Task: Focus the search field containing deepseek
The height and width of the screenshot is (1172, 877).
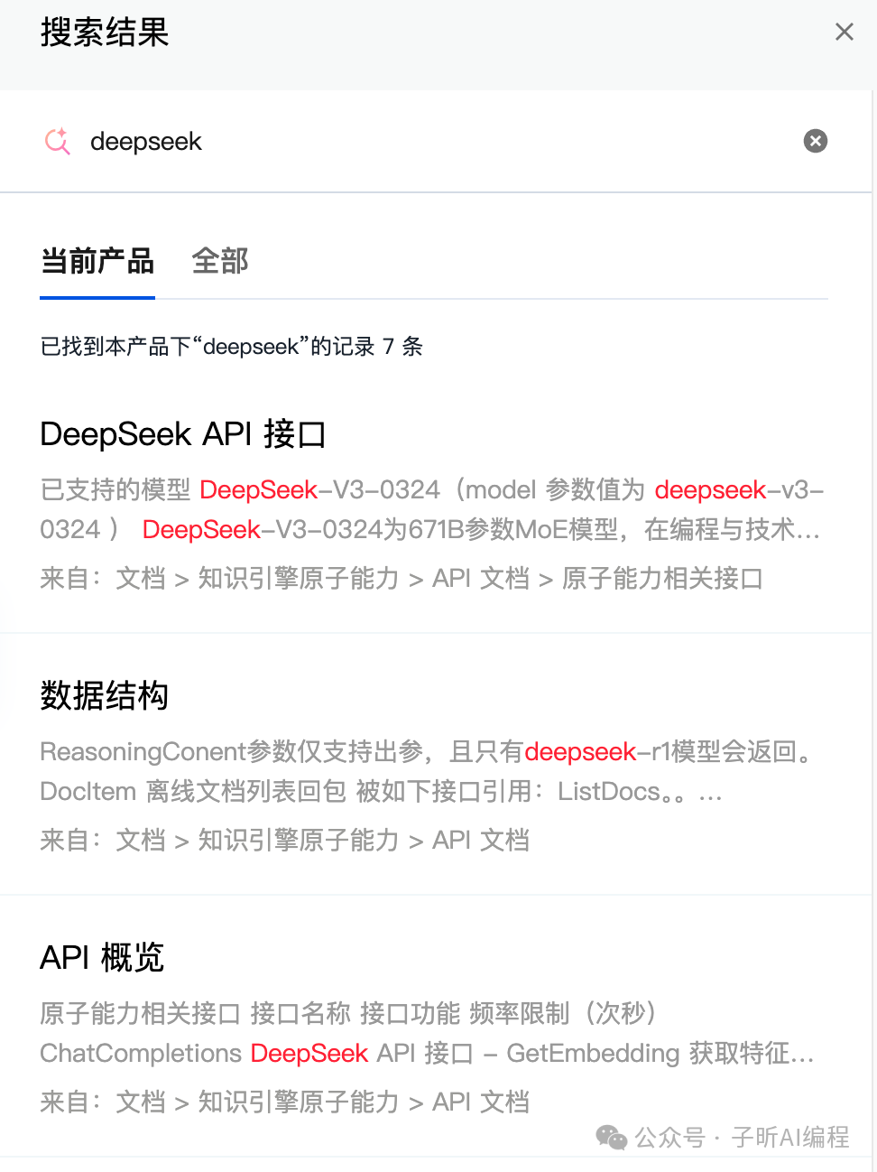Action: coord(436,142)
